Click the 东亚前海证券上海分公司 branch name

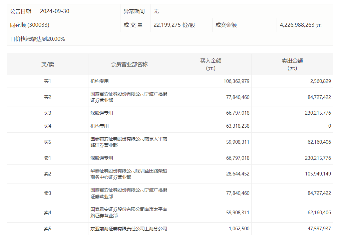tap(129, 229)
